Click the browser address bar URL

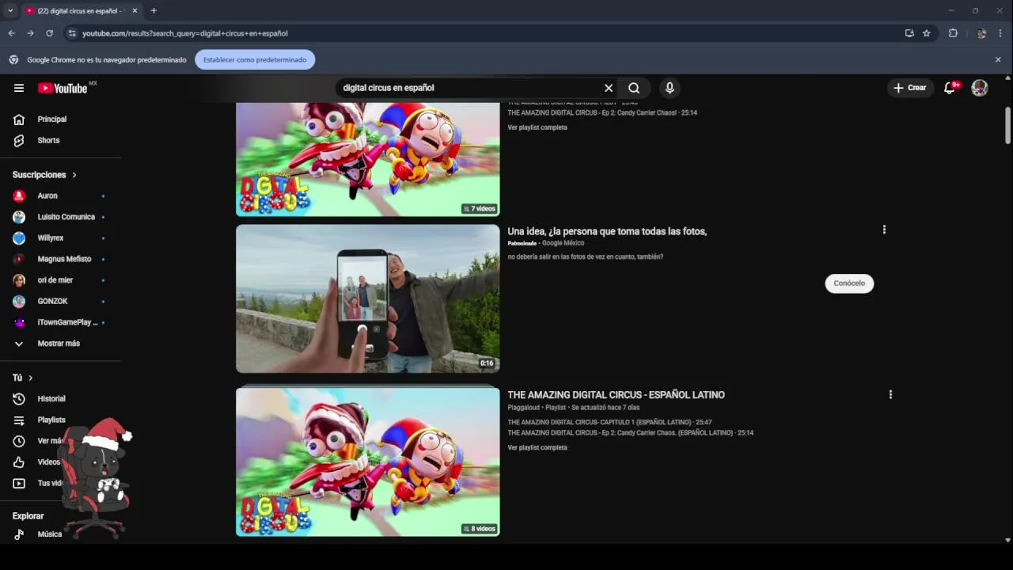point(185,33)
